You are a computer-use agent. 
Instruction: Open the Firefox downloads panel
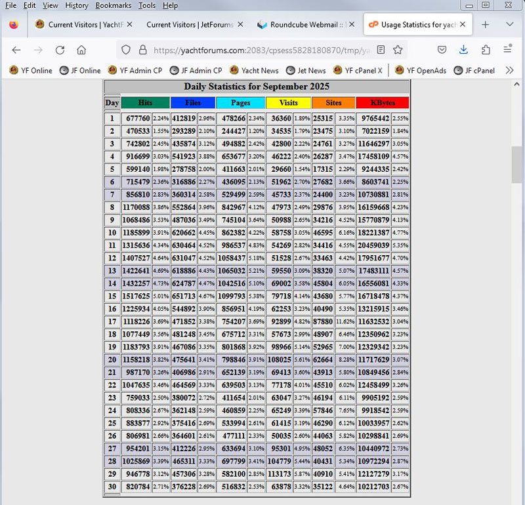click(x=463, y=50)
